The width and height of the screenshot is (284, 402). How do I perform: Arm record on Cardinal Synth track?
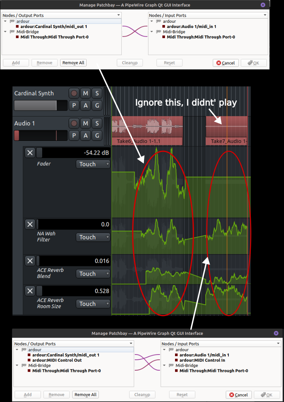point(74,93)
